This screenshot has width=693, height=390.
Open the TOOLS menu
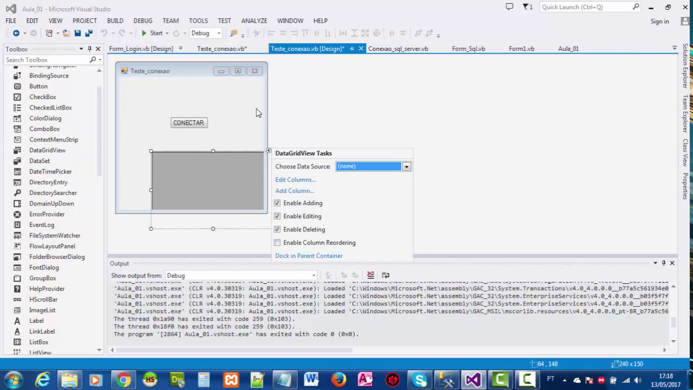point(198,21)
